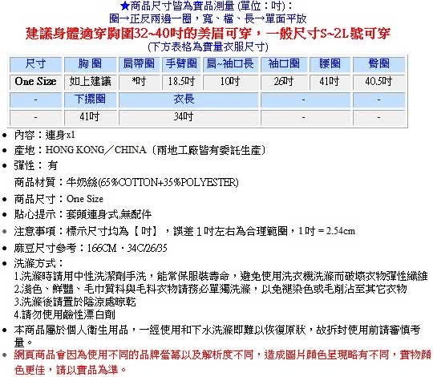Screen dimensions: 433x377
Task: Click the 尺寸 table header cell
Action: click(x=35, y=64)
